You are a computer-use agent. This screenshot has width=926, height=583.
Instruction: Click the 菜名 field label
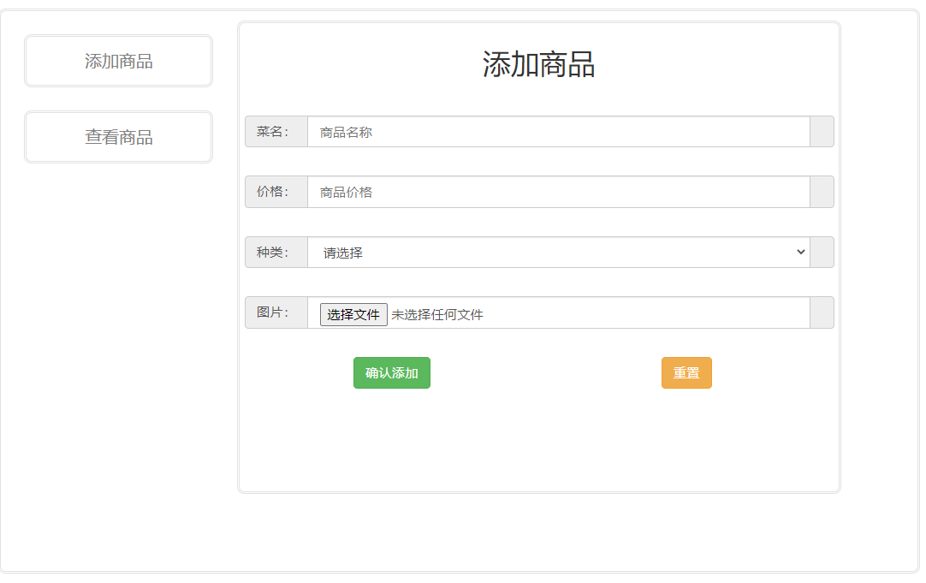click(276, 132)
